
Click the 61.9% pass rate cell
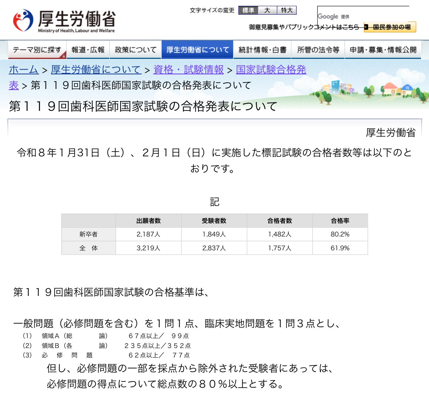[340, 248]
